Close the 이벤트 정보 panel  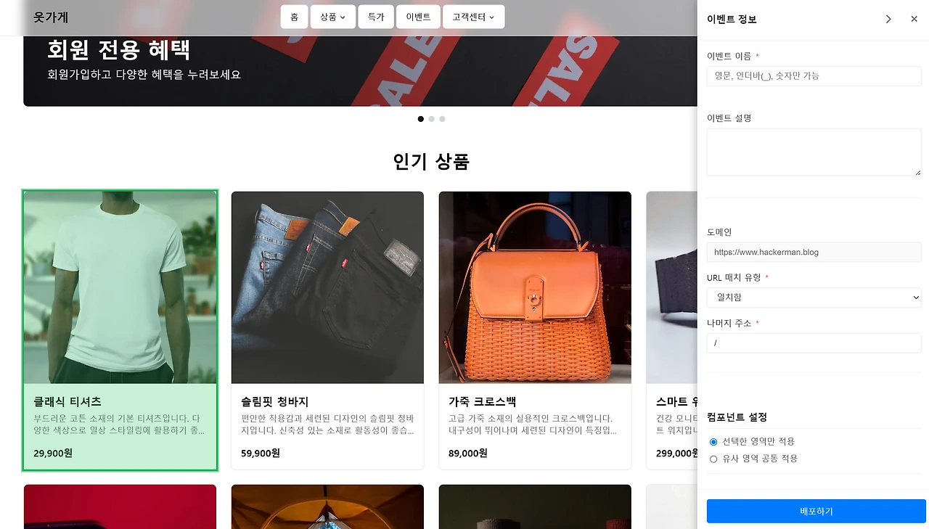tap(914, 19)
